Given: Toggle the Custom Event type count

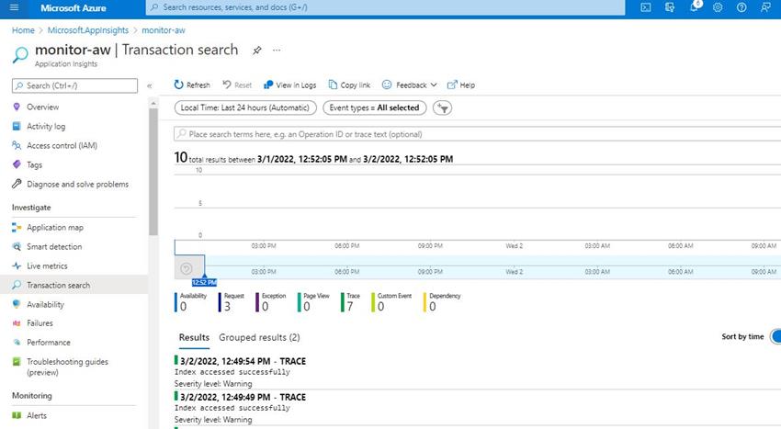Looking at the screenshot, I should (x=392, y=302).
